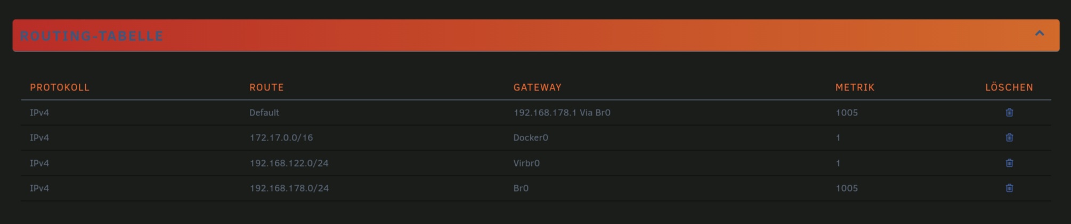The height and width of the screenshot is (224, 1071).
Task: Remove the 192.168.122.0/24 Virbr0 route
Action: point(1009,163)
